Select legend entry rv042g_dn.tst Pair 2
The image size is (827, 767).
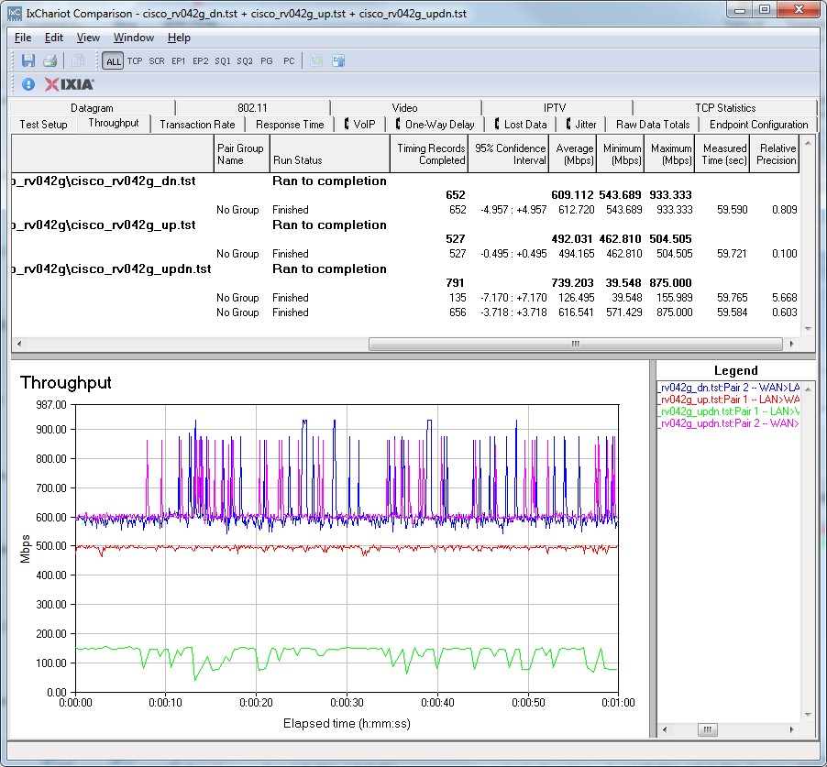(728, 388)
